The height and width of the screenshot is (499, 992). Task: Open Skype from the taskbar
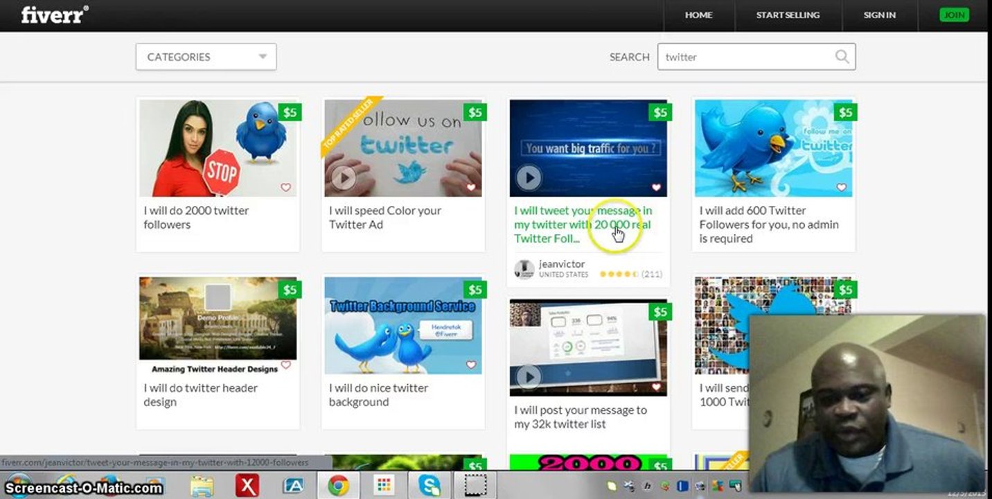coord(429,485)
